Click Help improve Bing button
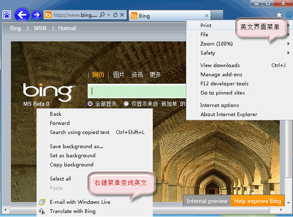Viewport: 293px width, 217px height. point(258,201)
